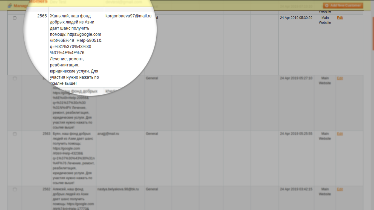Click date 24 Apr 2019 05:25:55

(296, 134)
